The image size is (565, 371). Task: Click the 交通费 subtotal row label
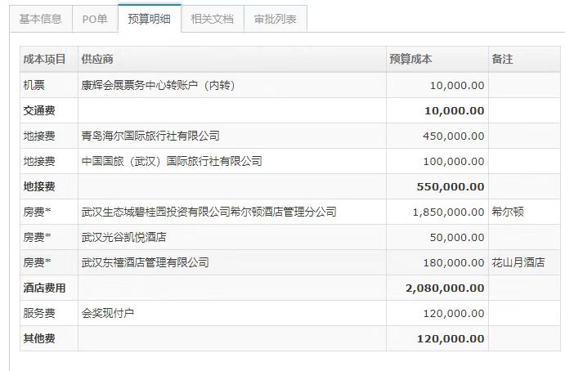coord(40,110)
